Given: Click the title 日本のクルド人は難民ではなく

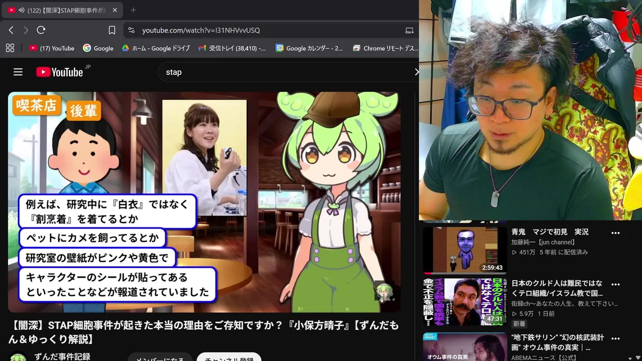Looking at the screenshot, I should pos(557,288).
